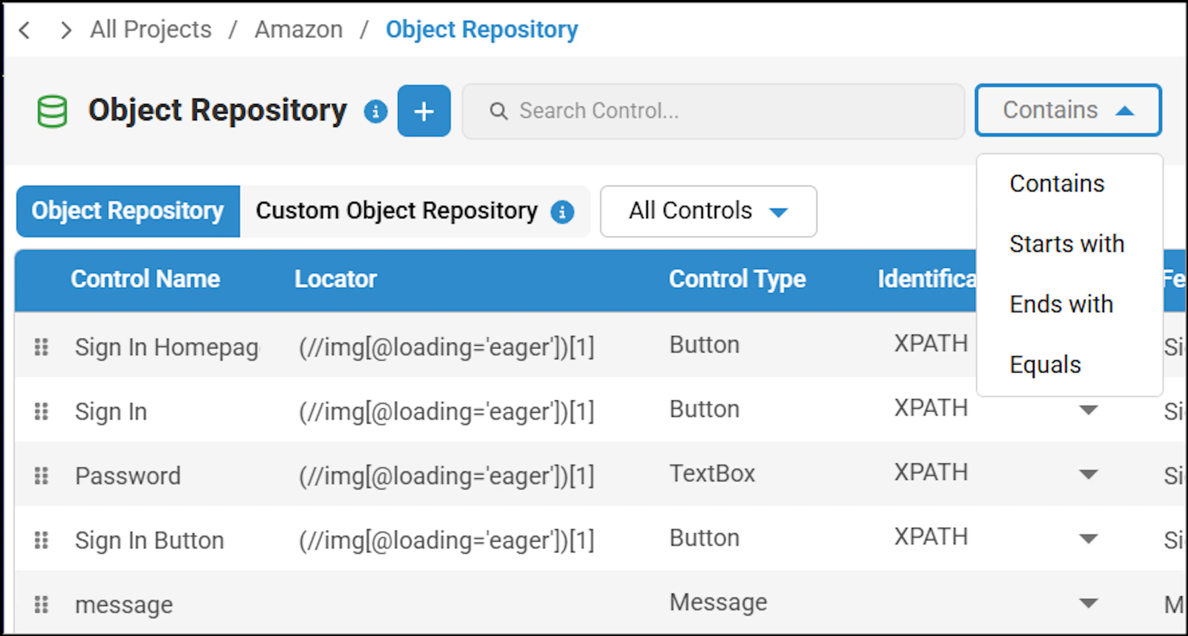Image resolution: width=1188 pixels, height=636 pixels.
Task: Click the info icon beside Object Repository title
Action: pyautogui.click(x=375, y=112)
